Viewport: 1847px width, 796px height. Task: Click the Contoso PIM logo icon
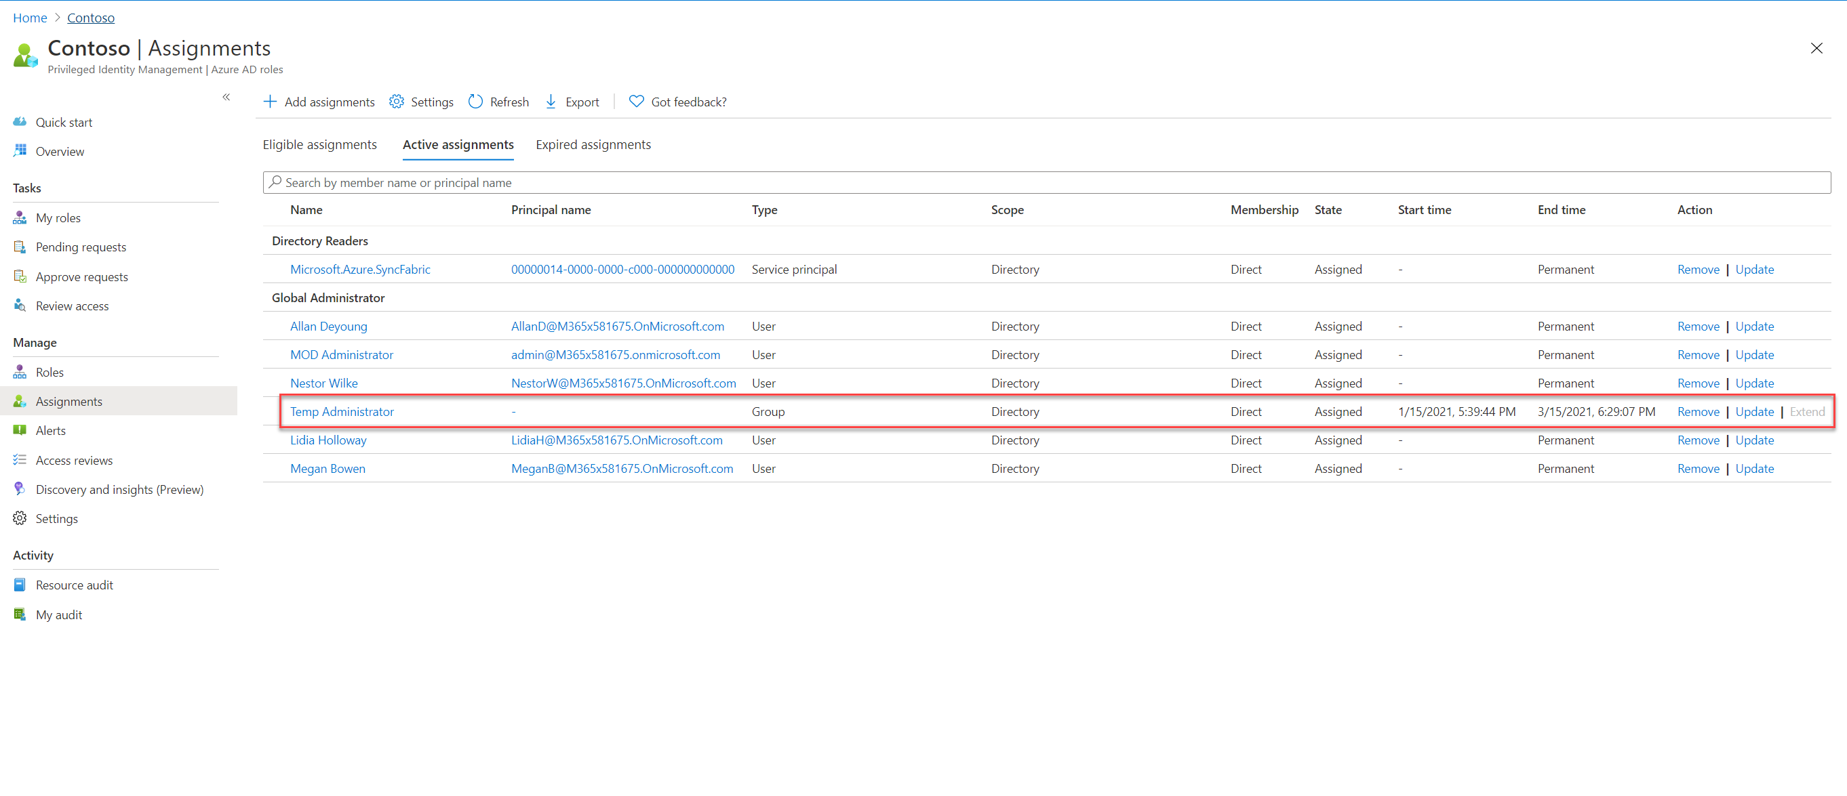tap(26, 55)
